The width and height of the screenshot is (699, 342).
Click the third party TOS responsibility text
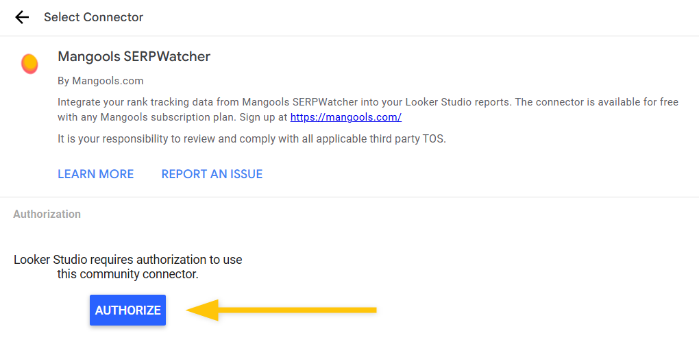252,139
